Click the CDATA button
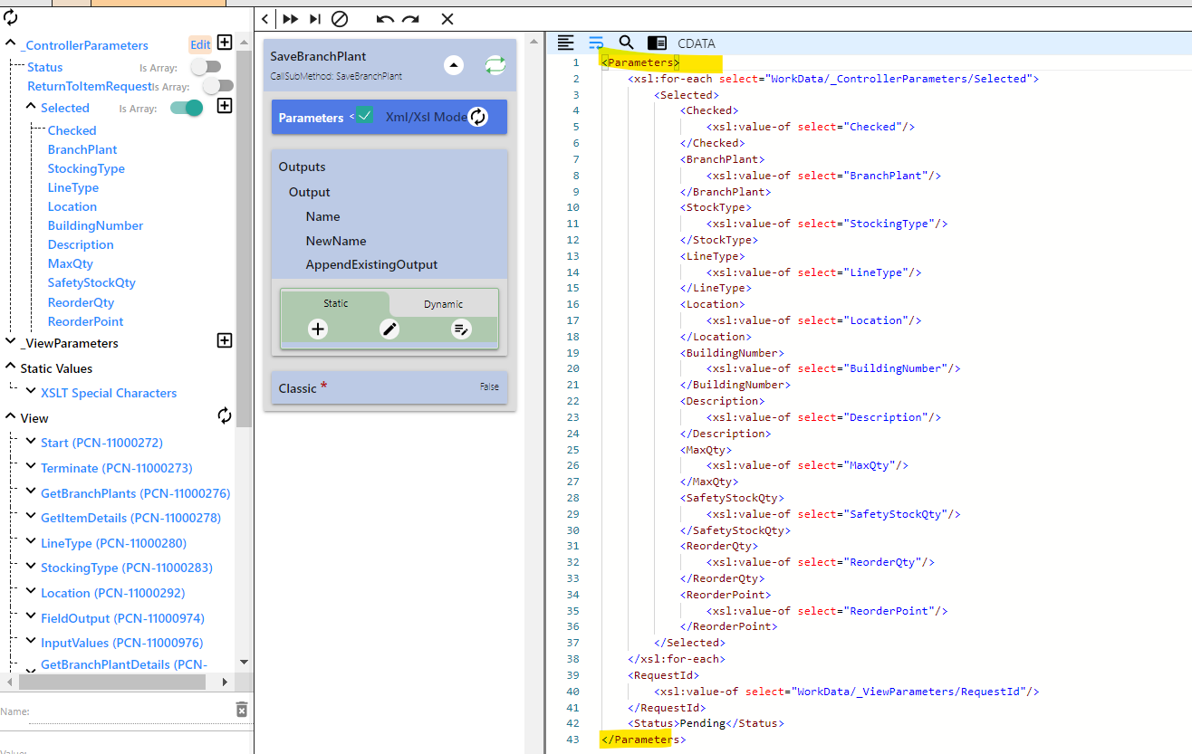The height and width of the screenshot is (754, 1192). click(x=697, y=43)
